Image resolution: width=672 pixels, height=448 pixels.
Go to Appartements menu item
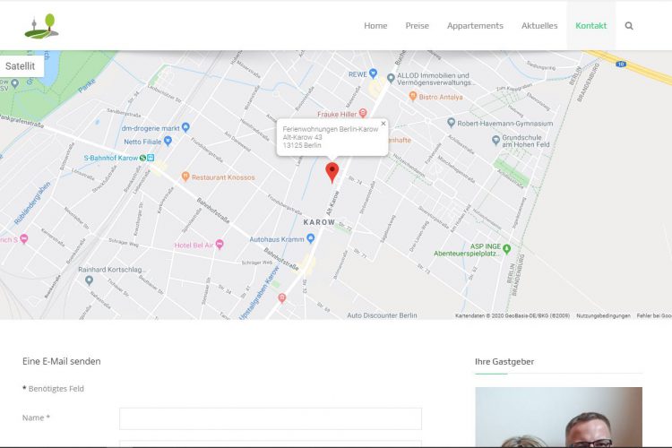[x=475, y=26]
